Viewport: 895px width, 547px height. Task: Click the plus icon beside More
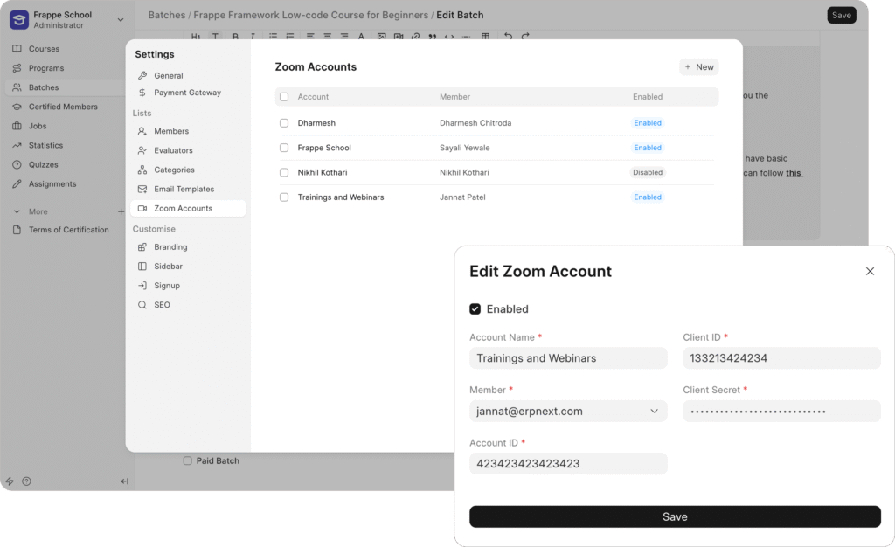tap(121, 211)
